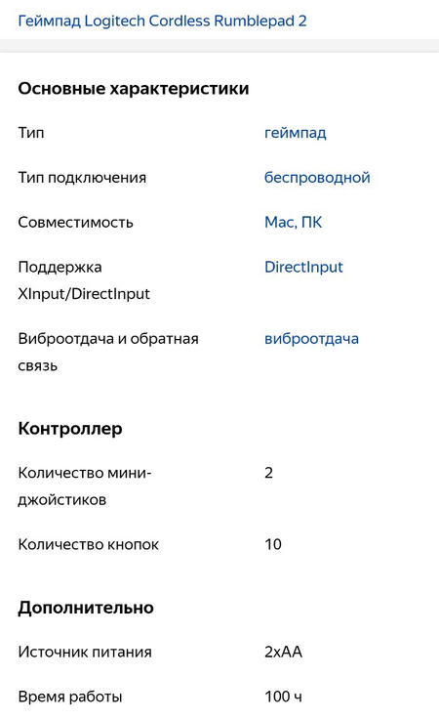
Task: Click the DirectInput support link
Action: pyautogui.click(x=303, y=267)
